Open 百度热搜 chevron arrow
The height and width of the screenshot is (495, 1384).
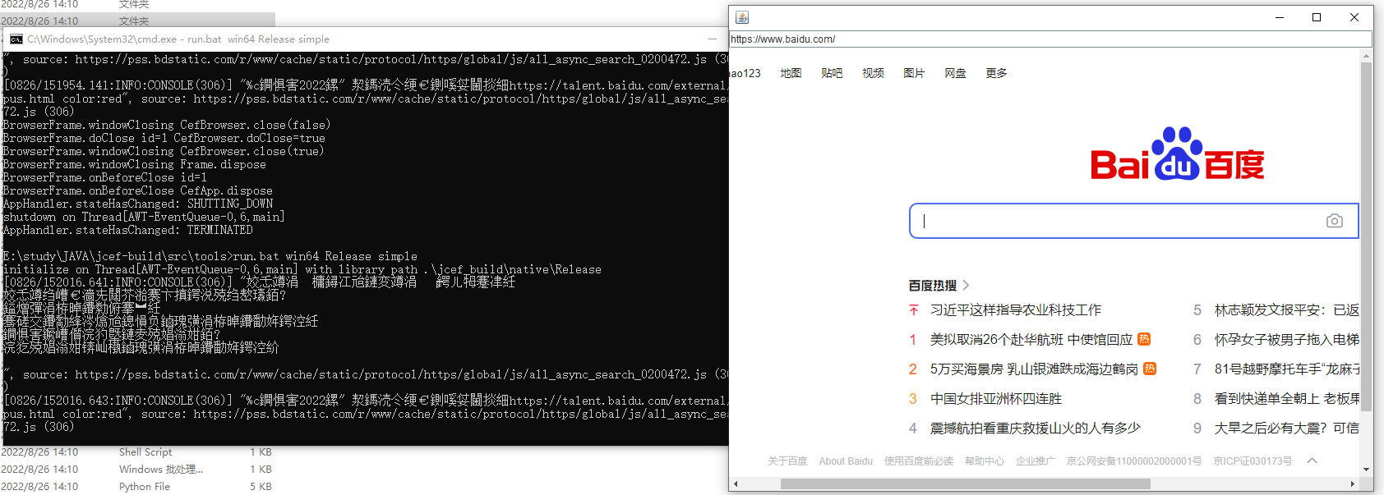click(x=966, y=285)
